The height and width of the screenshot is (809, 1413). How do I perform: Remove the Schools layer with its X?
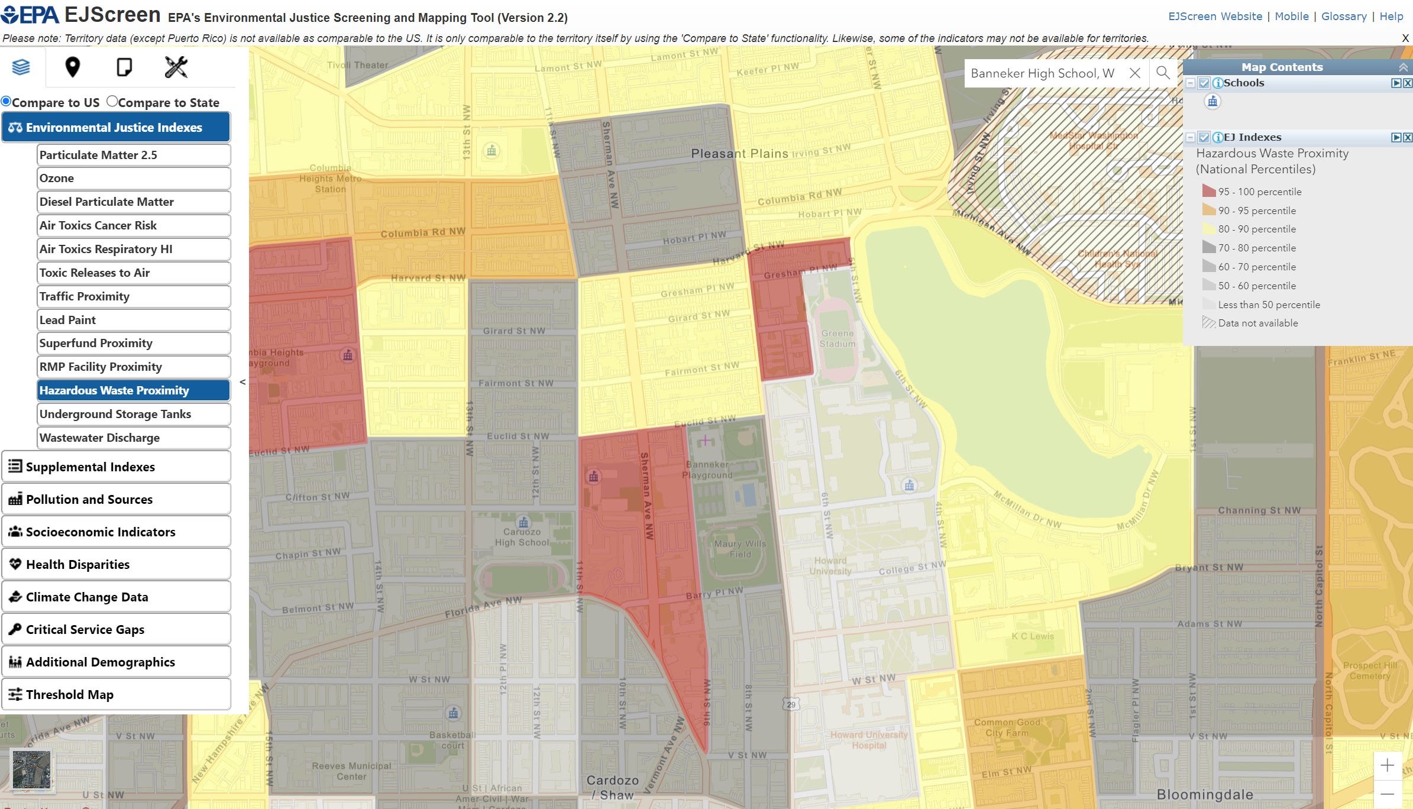pyautogui.click(x=1408, y=83)
